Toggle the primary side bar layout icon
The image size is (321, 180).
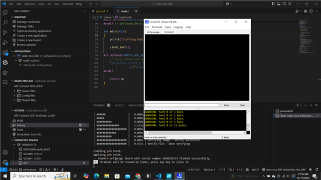[x=273, y=3]
